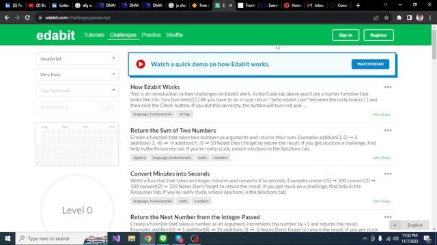Toggle the hide completed switch
This screenshot has width=437, height=245.
coord(108,108)
